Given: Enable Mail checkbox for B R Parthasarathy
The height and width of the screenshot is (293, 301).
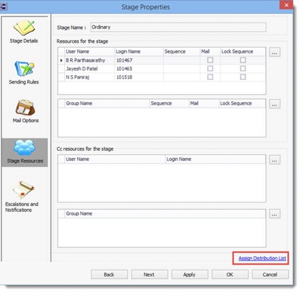Looking at the screenshot, I should tap(210, 60).
